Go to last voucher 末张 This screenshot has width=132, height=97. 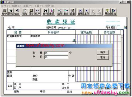point(99,12)
